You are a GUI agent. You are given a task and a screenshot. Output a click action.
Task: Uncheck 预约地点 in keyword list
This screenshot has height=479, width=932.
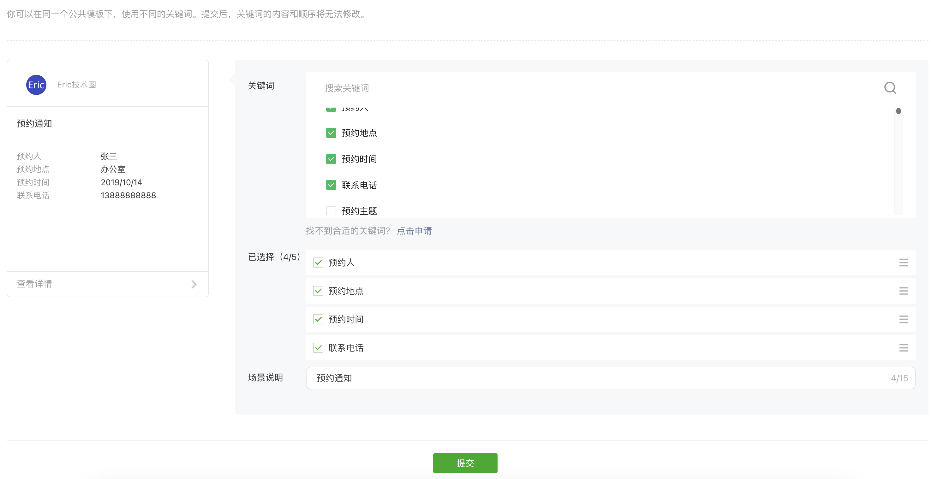[331, 133]
